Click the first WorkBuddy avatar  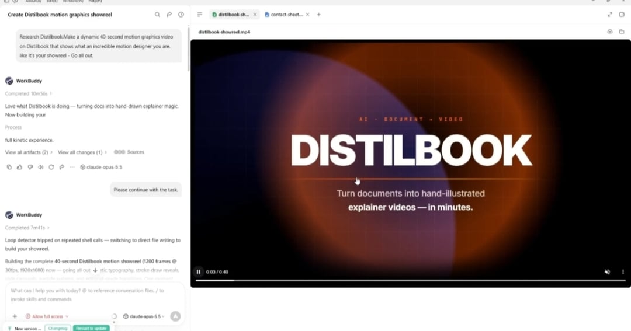click(x=9, y=81)
